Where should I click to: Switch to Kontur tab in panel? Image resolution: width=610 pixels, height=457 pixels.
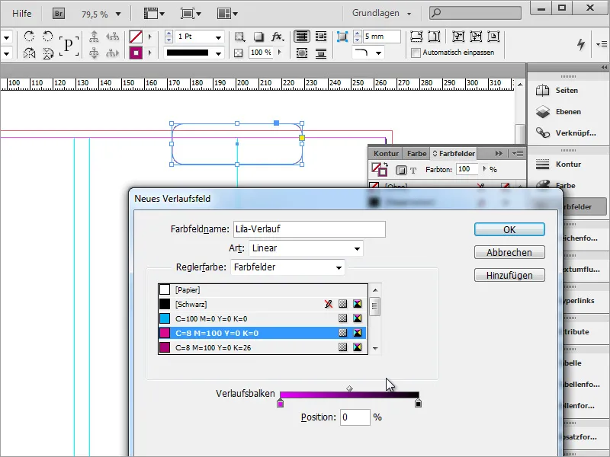click(x=386, y=154)
